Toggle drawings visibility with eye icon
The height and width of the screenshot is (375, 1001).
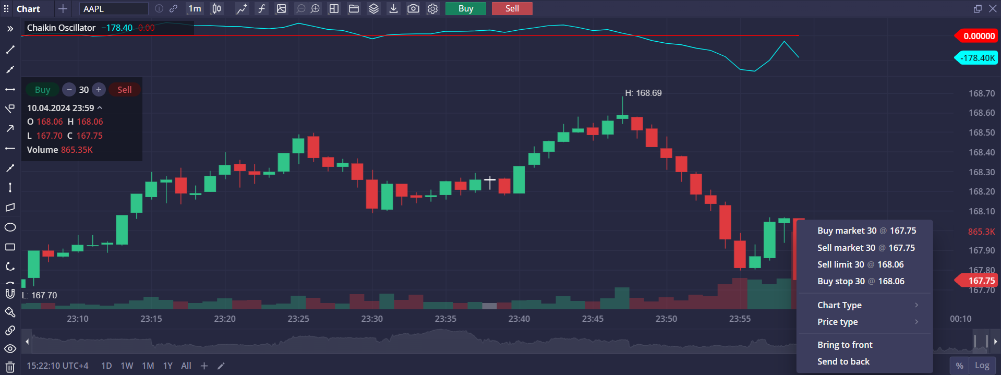[x=10, y=349]
